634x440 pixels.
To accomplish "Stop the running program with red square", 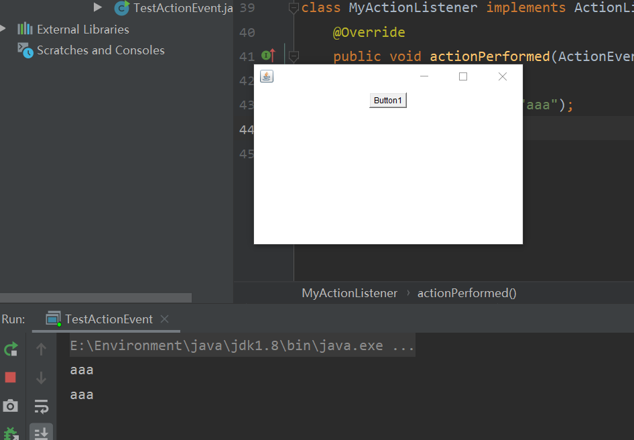I will point(11,377).
